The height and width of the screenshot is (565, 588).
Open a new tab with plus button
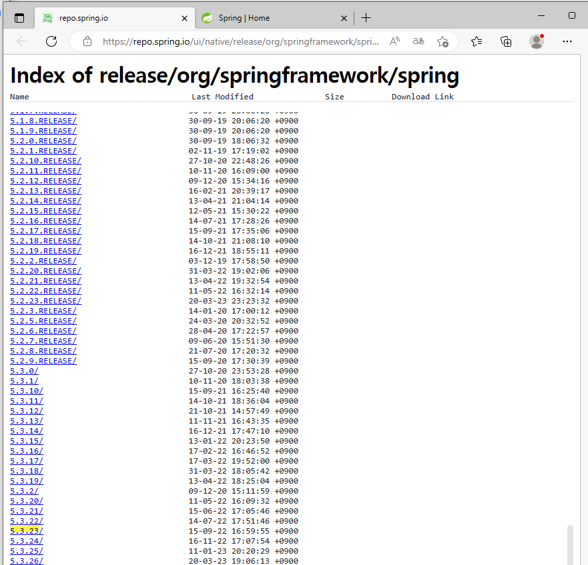tap(366, 17)
